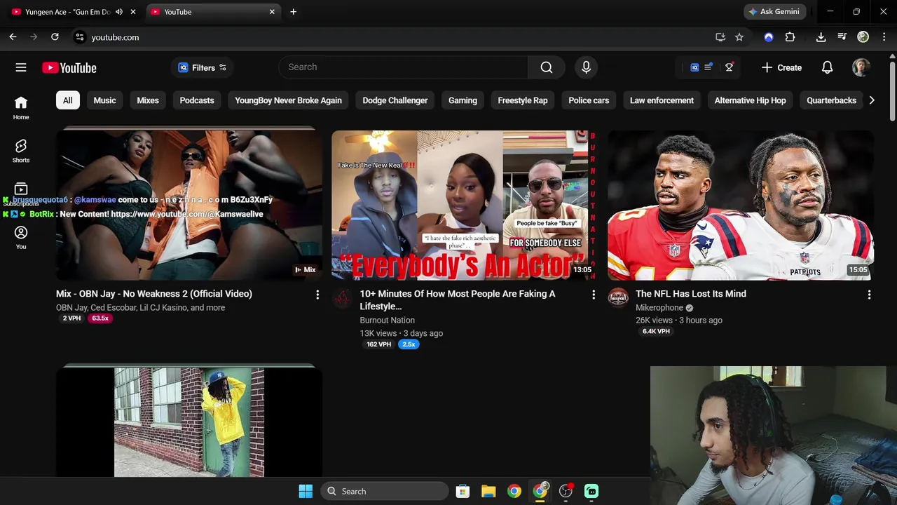This screenshot has width=897, height=505.
Task: Open Subscriptions in the sidebar
Action: 21,194
